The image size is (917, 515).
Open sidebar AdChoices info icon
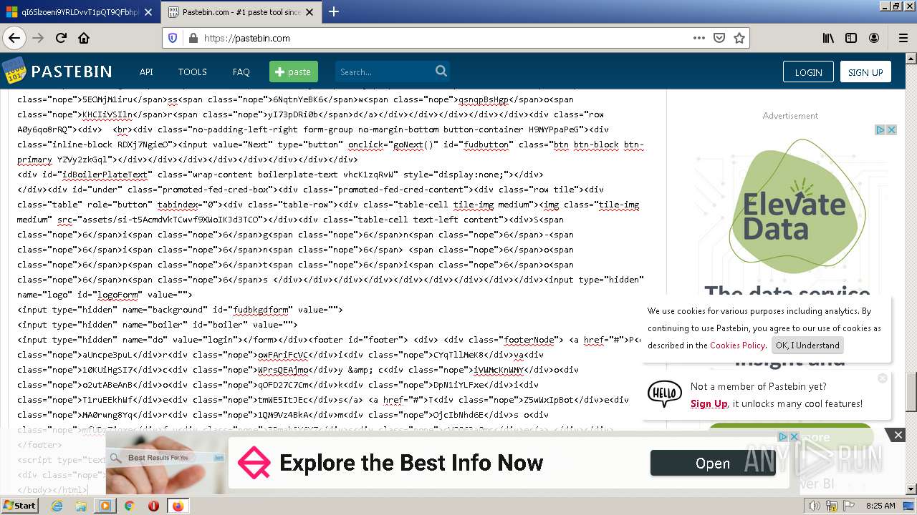click(x=881, y=129)
